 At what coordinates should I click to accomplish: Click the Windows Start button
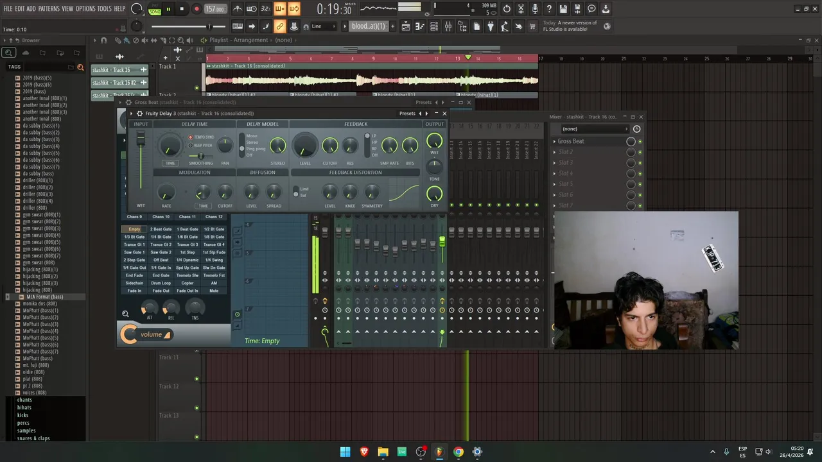coord(345,452)
